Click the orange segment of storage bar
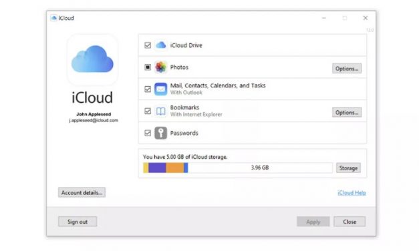 (x=175, y=168)
